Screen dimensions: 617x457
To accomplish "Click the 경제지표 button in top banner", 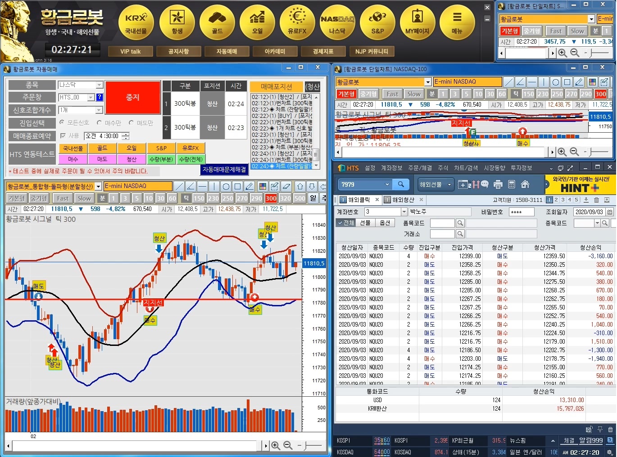I will tap(323, 51).
